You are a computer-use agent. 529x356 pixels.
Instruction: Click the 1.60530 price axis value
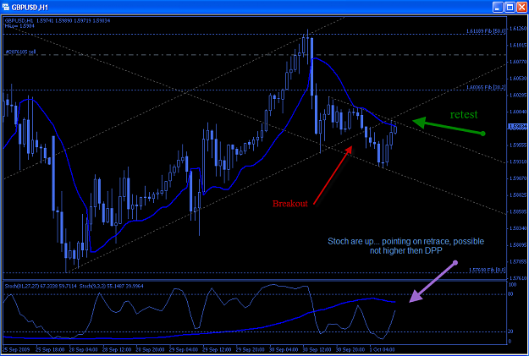[x=518, y=78]
